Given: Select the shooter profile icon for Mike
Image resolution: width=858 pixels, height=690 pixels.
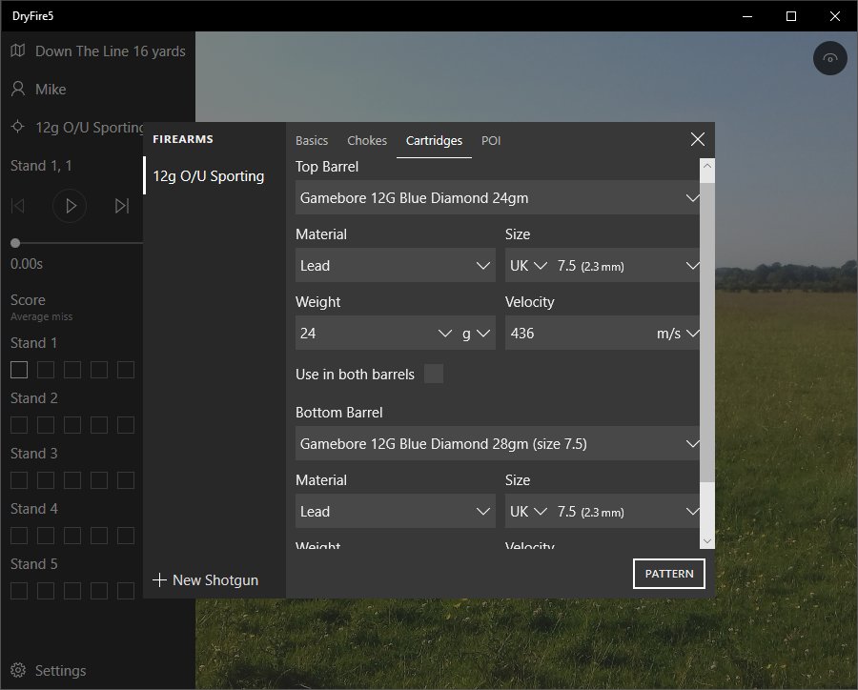Looking at the screenshot, I should pos(18,89).
